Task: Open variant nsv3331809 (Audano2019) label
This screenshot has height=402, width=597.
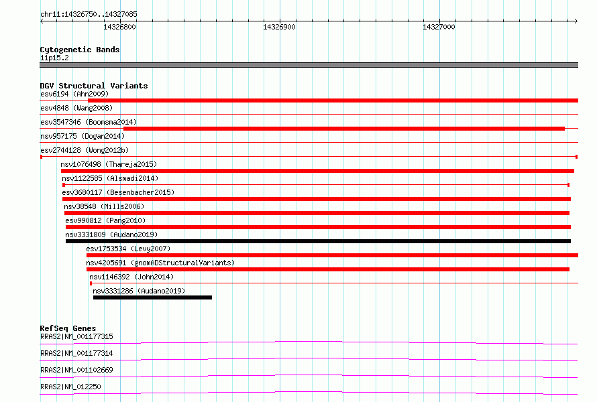Action: [111, 234]
